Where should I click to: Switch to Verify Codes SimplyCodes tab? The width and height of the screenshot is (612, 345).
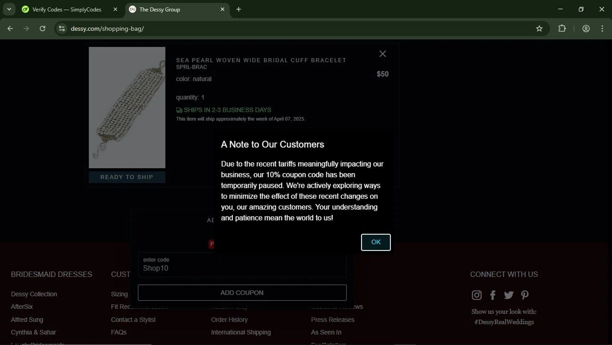coord(67,9)
